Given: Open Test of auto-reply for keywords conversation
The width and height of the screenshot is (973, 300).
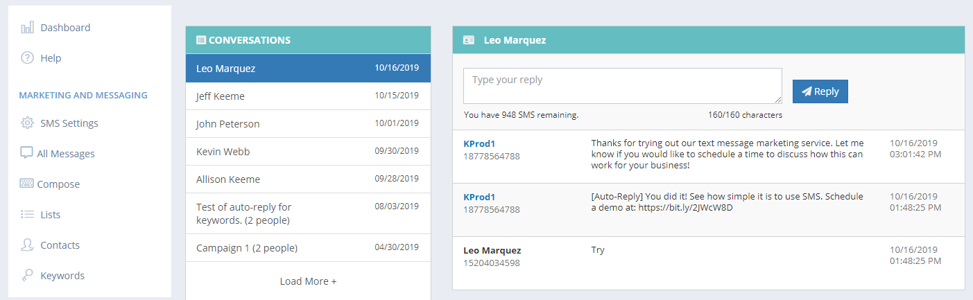Looking at the screenshot, I should point(308,213).
